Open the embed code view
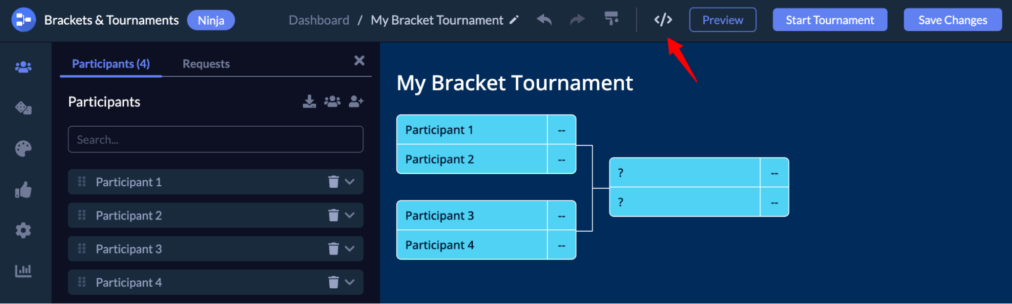 (x=663, y=20)
